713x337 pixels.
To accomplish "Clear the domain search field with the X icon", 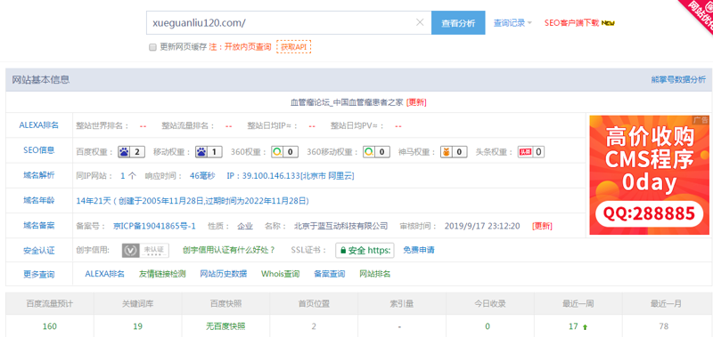I will pos(420,23).
